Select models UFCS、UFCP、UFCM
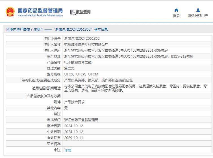This screenshot has width=213, height=158. (x=81, y=74)
